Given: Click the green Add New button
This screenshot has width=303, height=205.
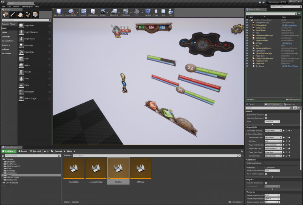Looking at the screenshot, I should (9, 151).
